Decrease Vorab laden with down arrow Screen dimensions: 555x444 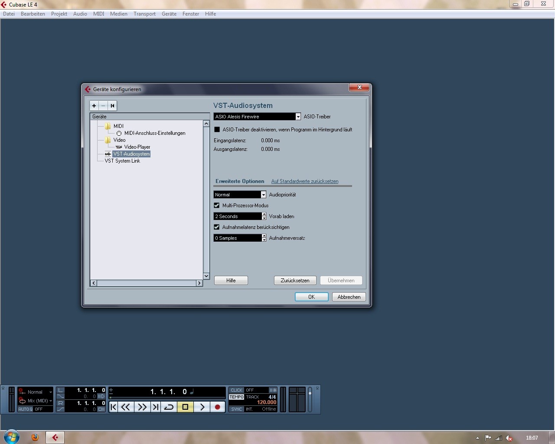[x=264, y=218]
